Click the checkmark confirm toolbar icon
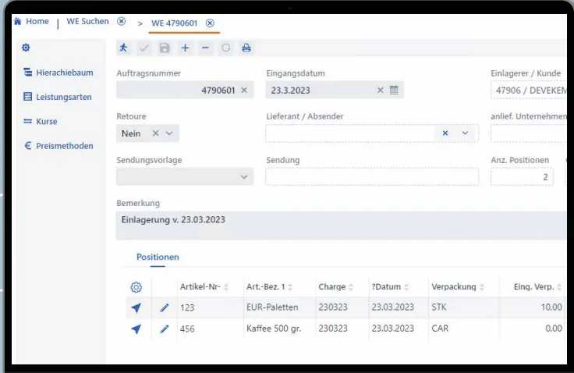 [143, 48]
